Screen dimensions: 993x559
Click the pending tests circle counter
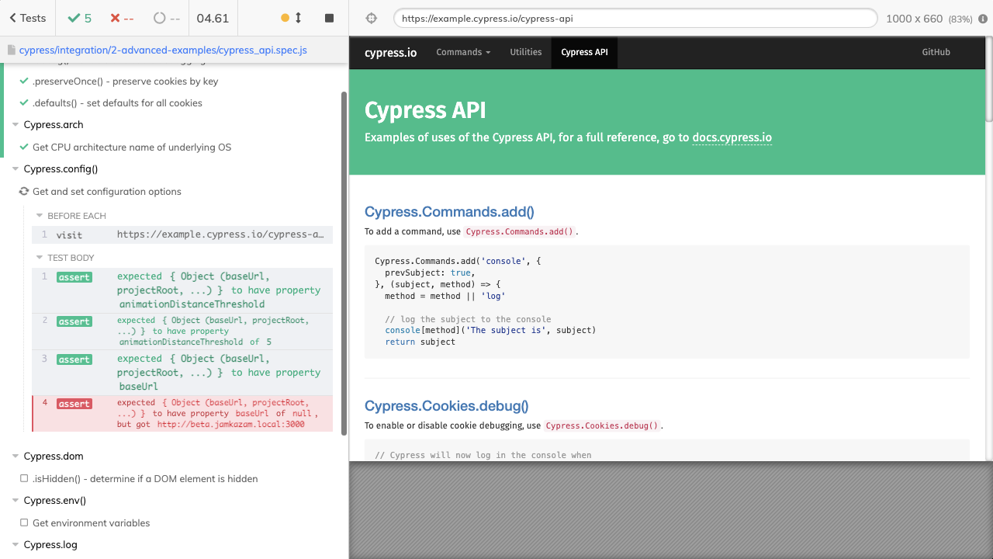[167, 18]
